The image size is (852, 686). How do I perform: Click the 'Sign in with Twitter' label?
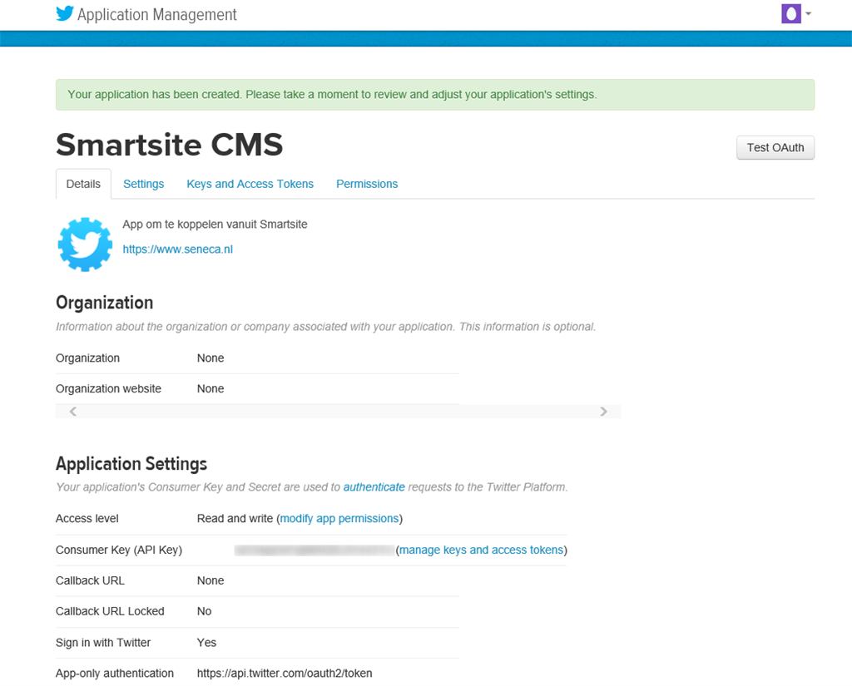(x=103, y=643)
